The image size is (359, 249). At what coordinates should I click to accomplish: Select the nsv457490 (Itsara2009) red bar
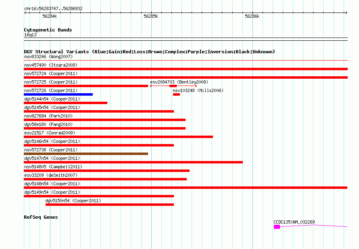click(x=186, y=69)
